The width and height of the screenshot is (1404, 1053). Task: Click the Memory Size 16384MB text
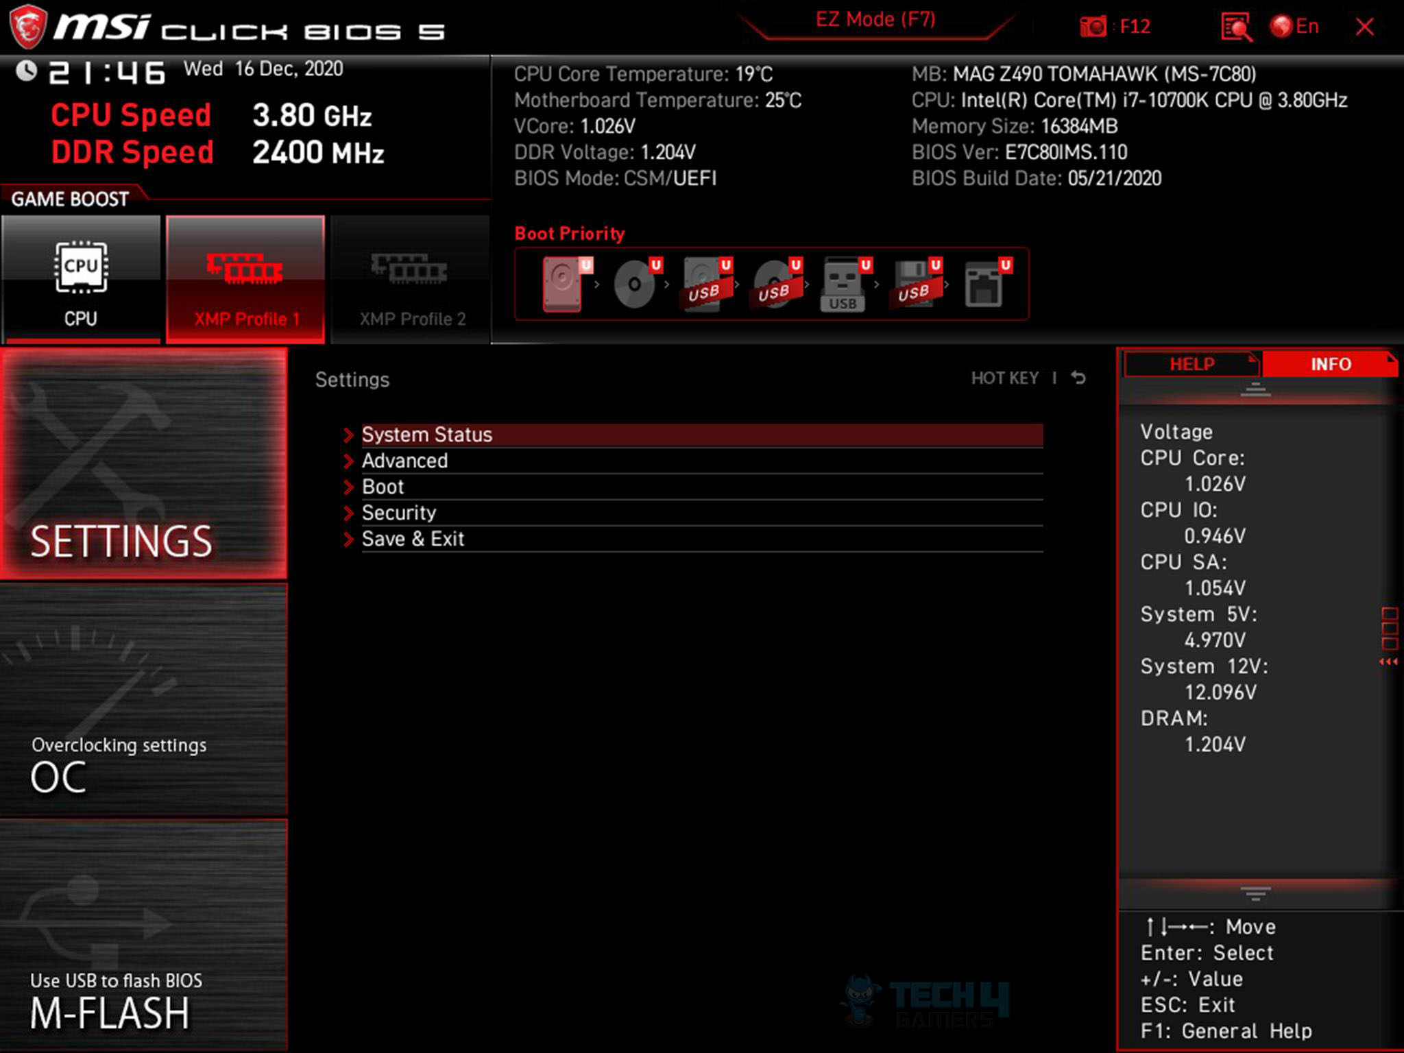click(x=1015, y=126)
